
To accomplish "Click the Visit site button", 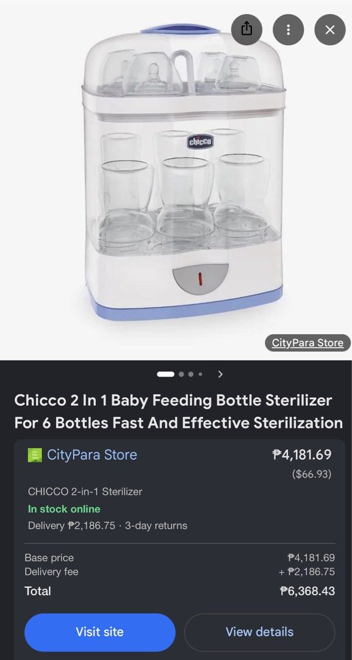I will tap(100, 632).
